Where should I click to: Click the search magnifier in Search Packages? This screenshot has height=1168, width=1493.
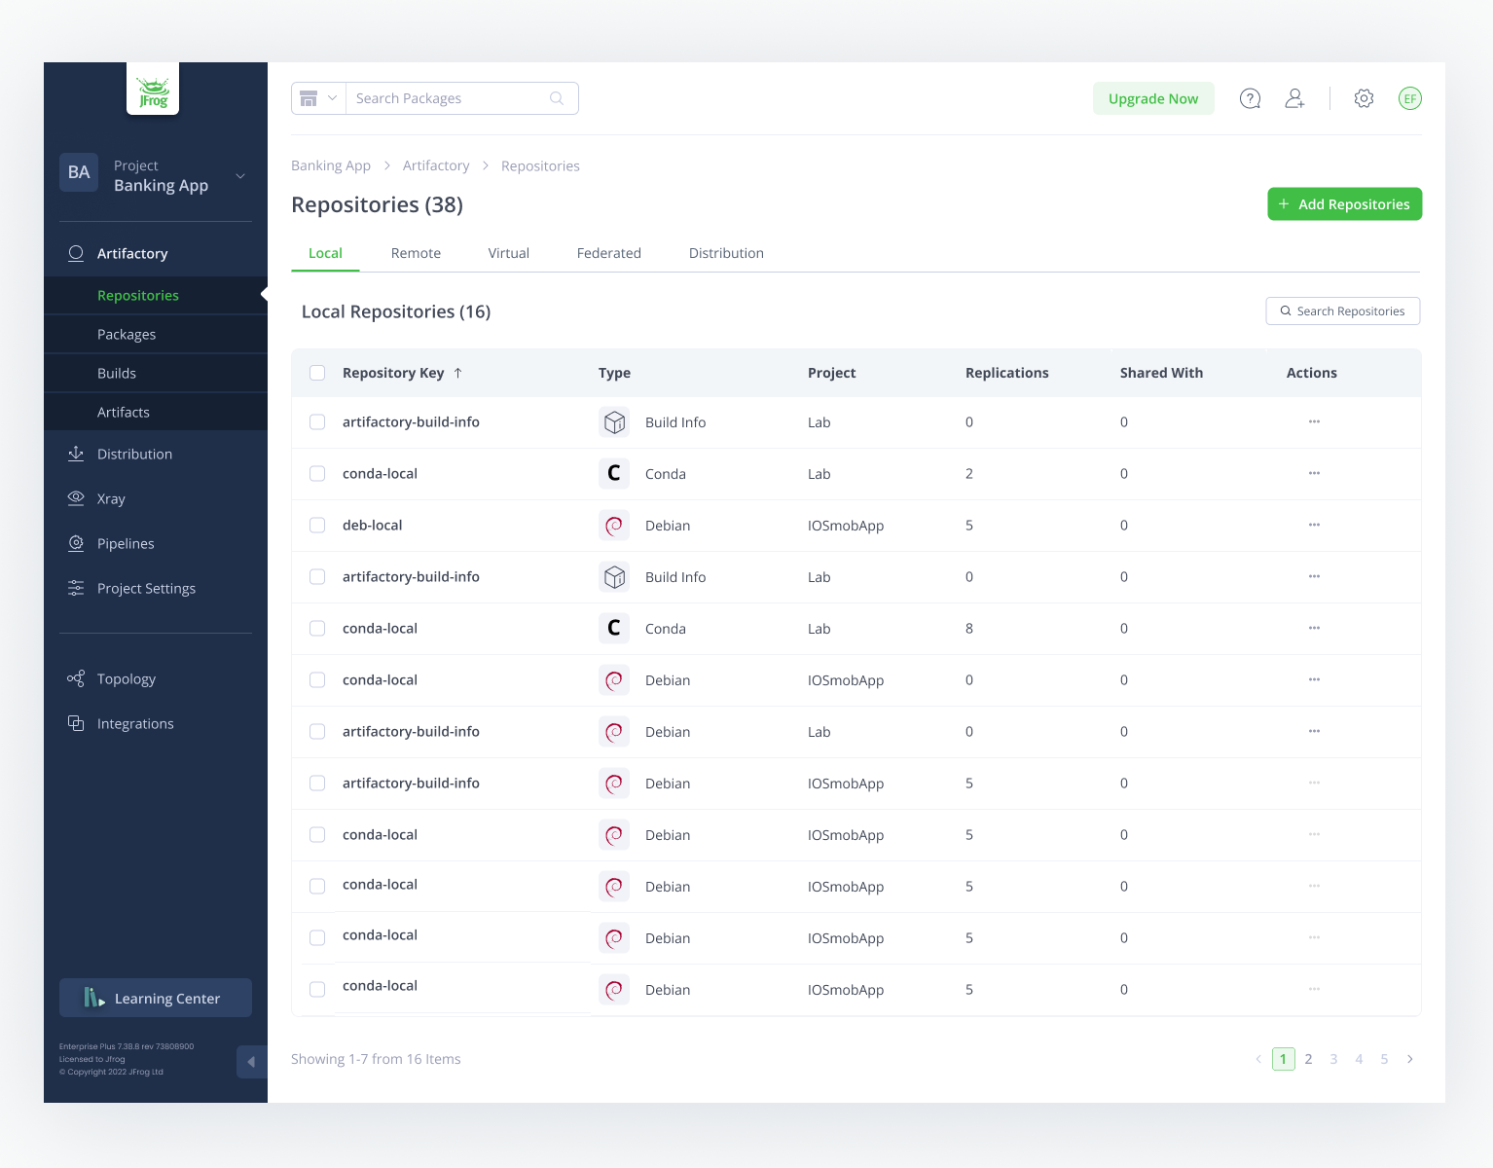tap(557, 98)
